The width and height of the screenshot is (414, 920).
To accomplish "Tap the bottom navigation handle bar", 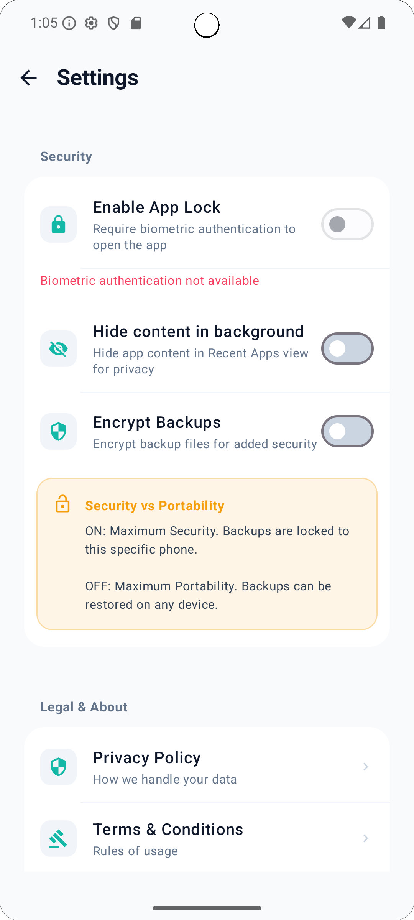I will point(207,907).
